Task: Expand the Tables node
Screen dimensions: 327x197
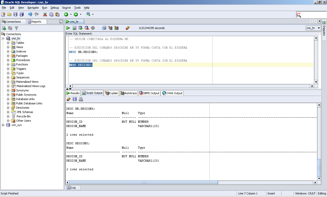Action: [8, 43]
